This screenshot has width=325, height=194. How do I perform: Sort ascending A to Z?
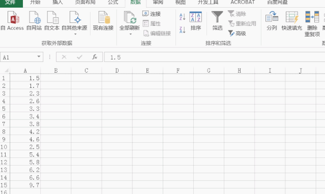182,17
